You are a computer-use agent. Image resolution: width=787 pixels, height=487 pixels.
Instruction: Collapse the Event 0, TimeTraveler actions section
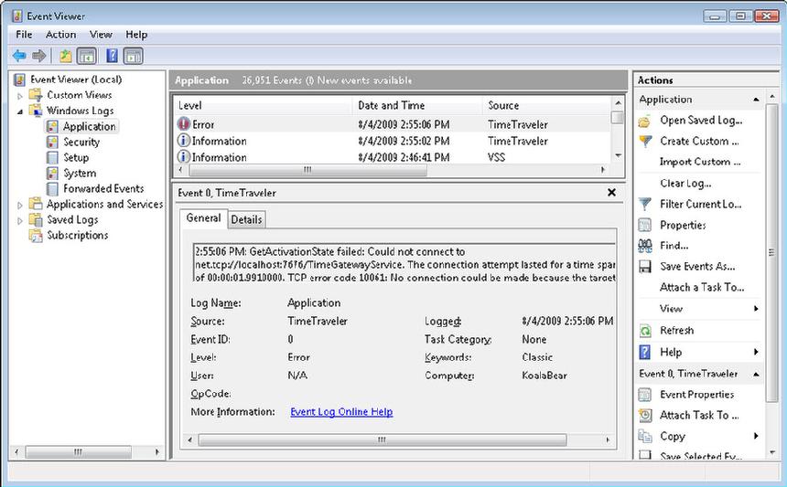[756, 375]
